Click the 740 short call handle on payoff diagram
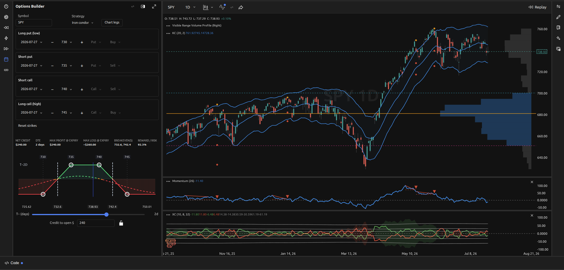Viewport: 564px width, 270px height. coord(99,165)
